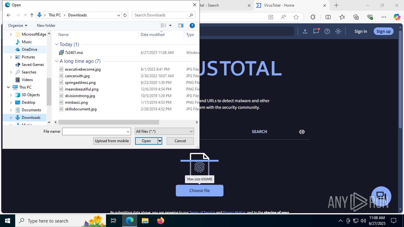Select Documents in navigation pane
The image size is (404, 227).
coord(31,110)
